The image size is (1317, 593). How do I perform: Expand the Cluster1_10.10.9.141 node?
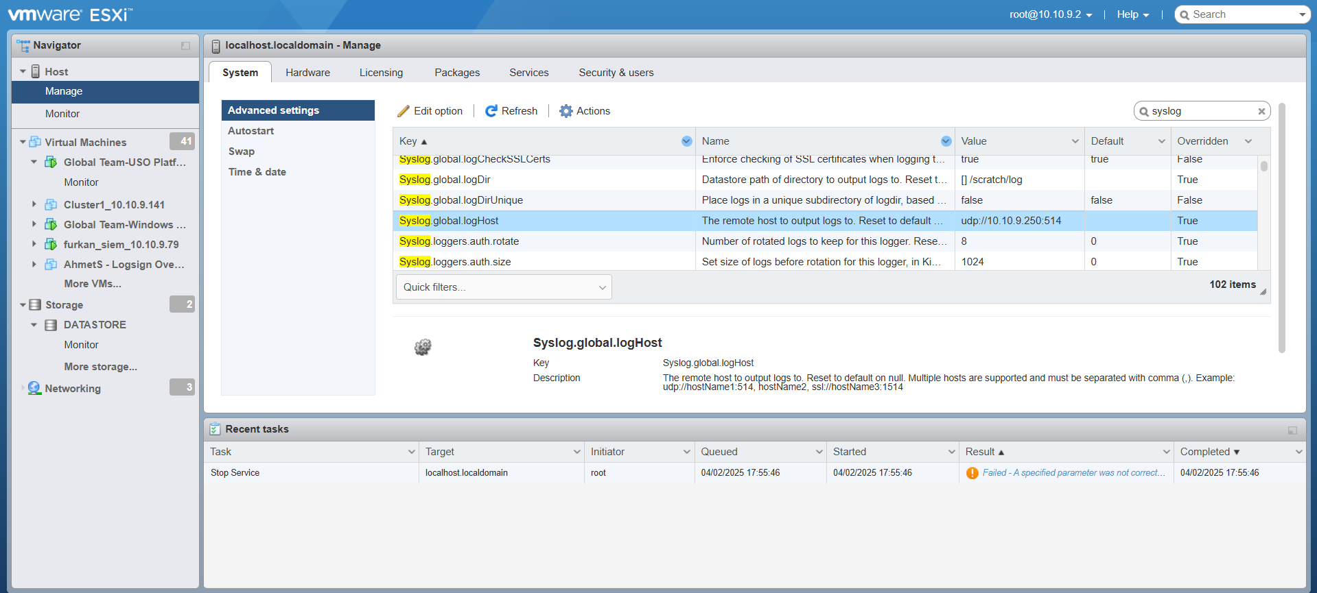34,204
